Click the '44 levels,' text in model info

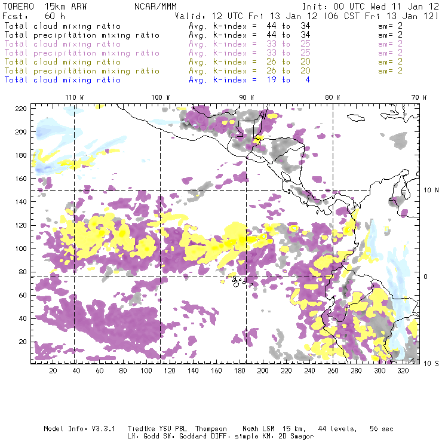click(337, 429)
